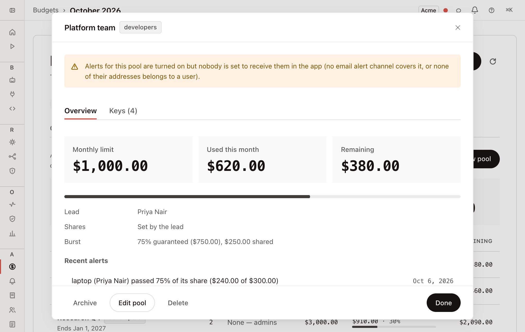Open the code brackets icon in sidebar

tap(12, 109)
